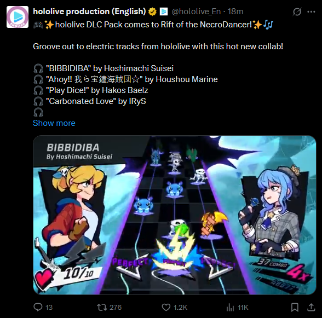Bookmark this post
This screenshot has width=322, height=318.
click(x=295, y=307)
